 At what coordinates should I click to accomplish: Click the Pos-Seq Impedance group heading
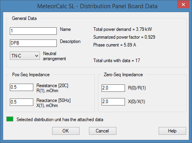[31, 75]
